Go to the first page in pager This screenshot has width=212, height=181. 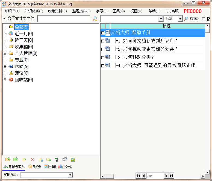pos(139,176)
